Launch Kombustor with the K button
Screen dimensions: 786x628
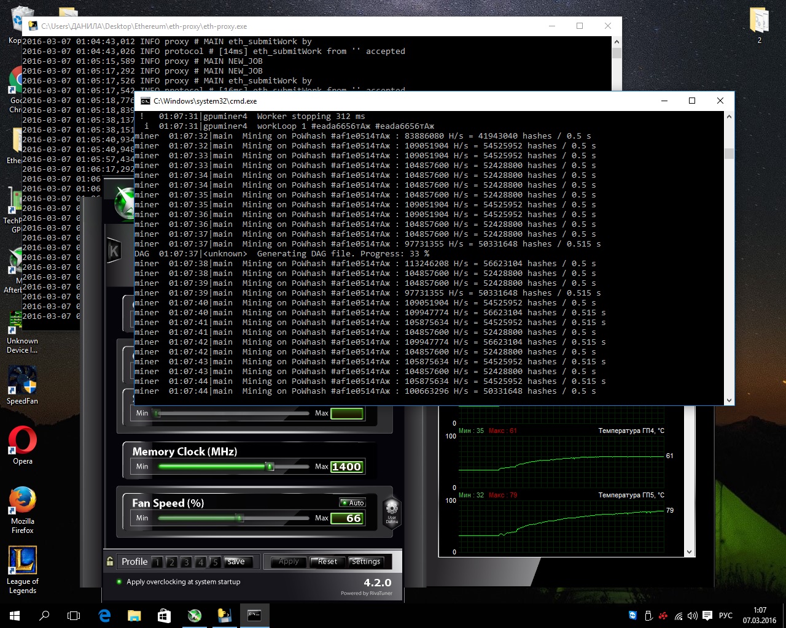pyautogui.click(x=114, y=251)
